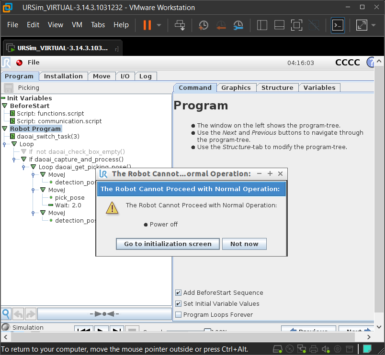Toggle Set Initial Variable Values checkbox

pyautogui.click(x=179, y=304)
